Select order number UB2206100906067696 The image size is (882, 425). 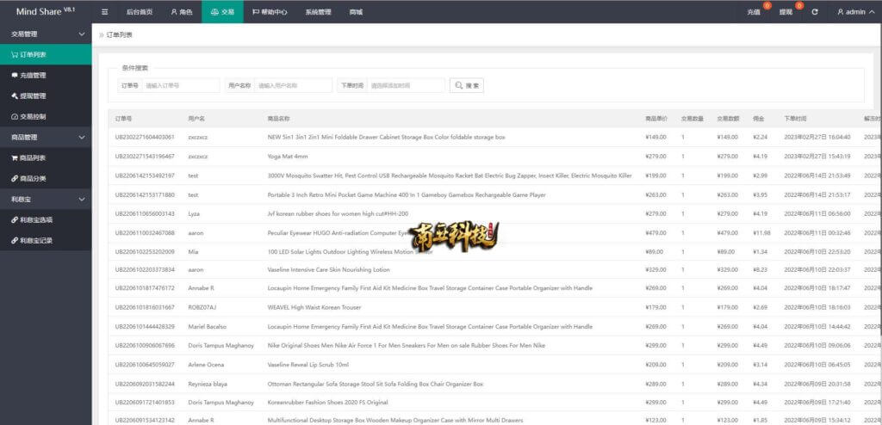click(145, 345)
